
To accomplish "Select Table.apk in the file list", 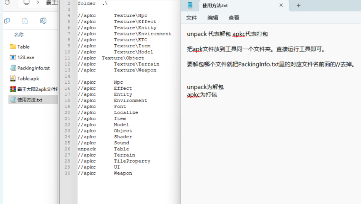I will pyautogui.click(x=33, y=78).
